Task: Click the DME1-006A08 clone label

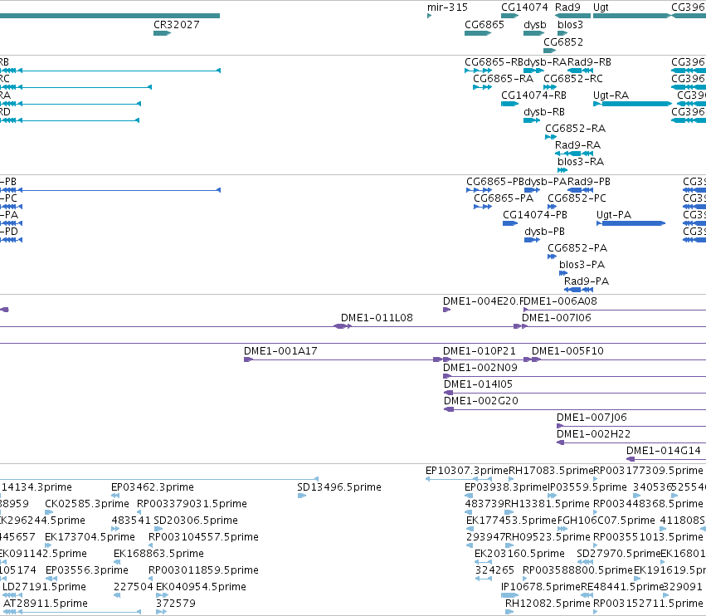Action: (561, 301)
